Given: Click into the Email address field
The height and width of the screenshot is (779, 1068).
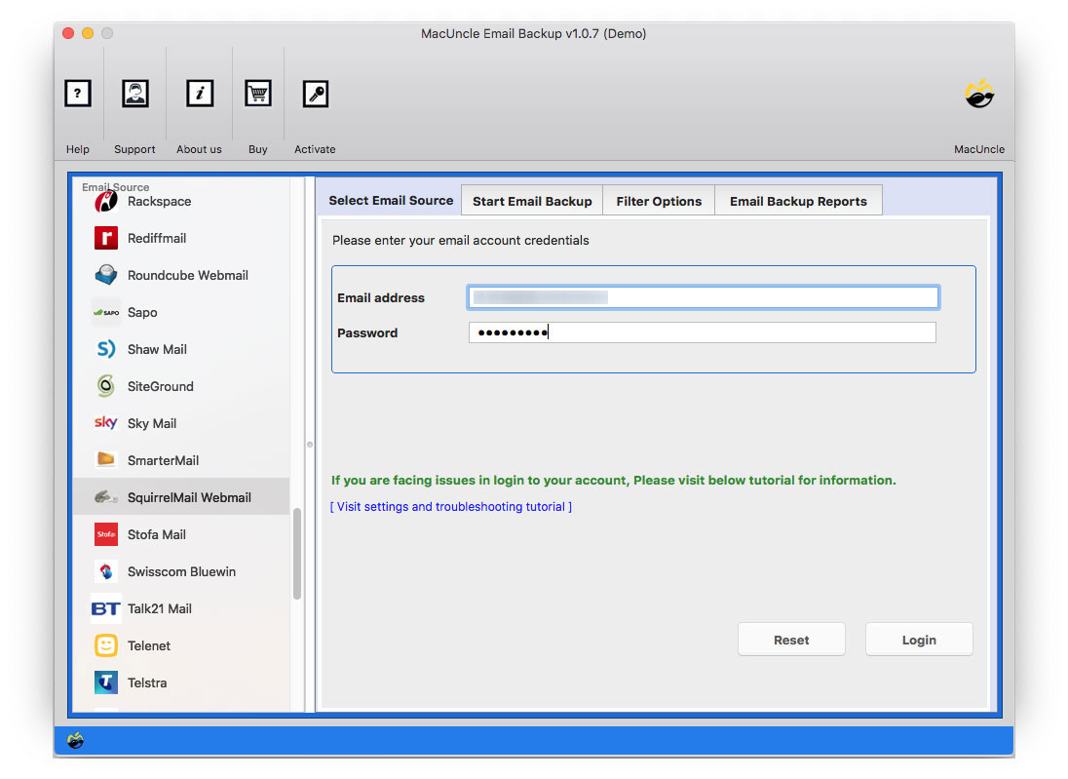Looking at the screenshot, I should coord(703,297).
